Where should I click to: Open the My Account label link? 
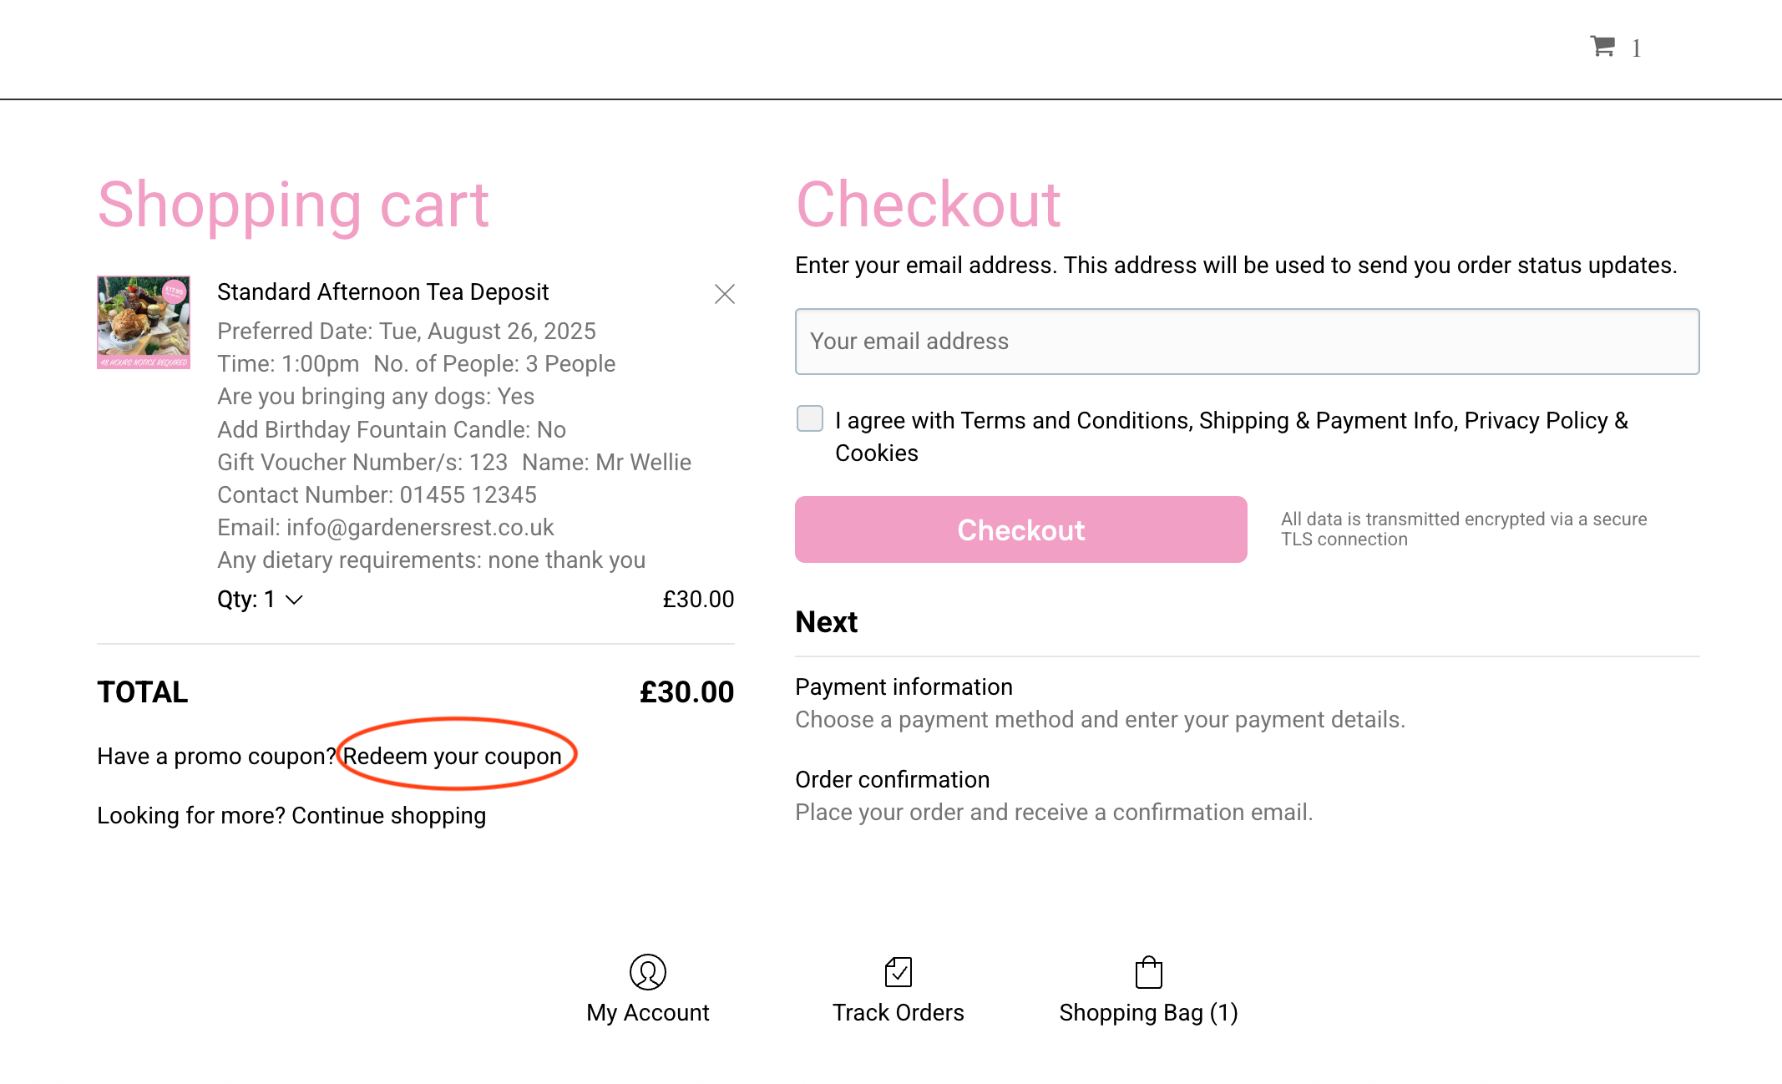(648, 1012)
